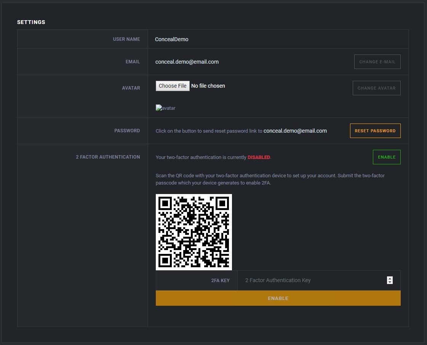Increase 2FA key value with up arrow
The image size is (427, 345).
click(390, 278)
